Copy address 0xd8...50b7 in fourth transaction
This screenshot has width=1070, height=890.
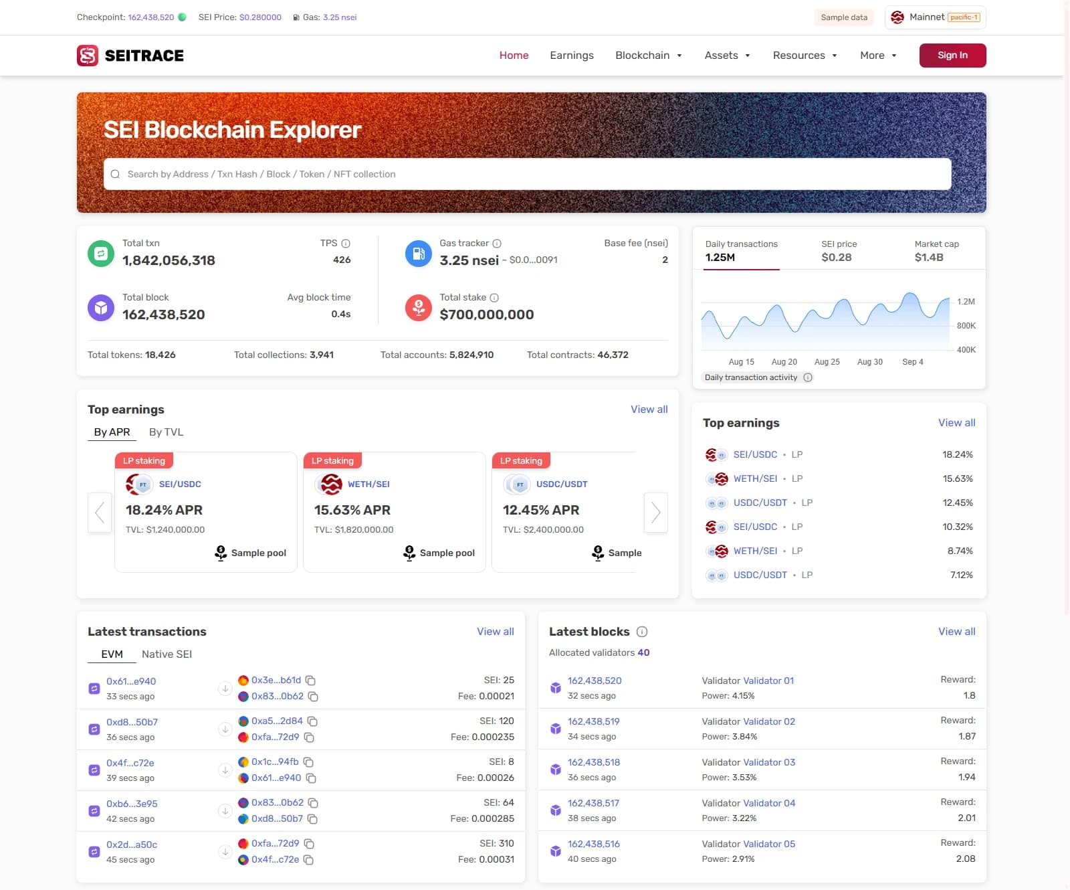pyautogui.click(x=312, y=819)
